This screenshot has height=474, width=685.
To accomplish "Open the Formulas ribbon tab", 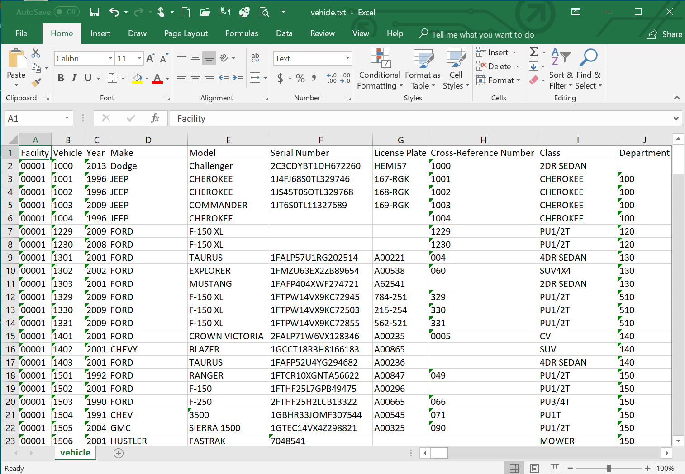I will click(x=242, y=33).
